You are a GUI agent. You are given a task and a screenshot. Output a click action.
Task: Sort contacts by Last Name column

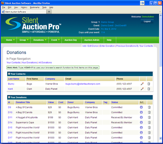pos(14,79)
